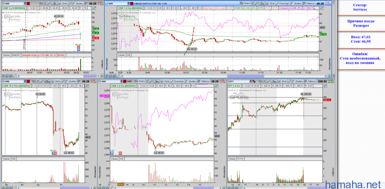385x189 pixels.
Task: Open Style menu in daily CAKE chart
Action: [x=63, y=4]
